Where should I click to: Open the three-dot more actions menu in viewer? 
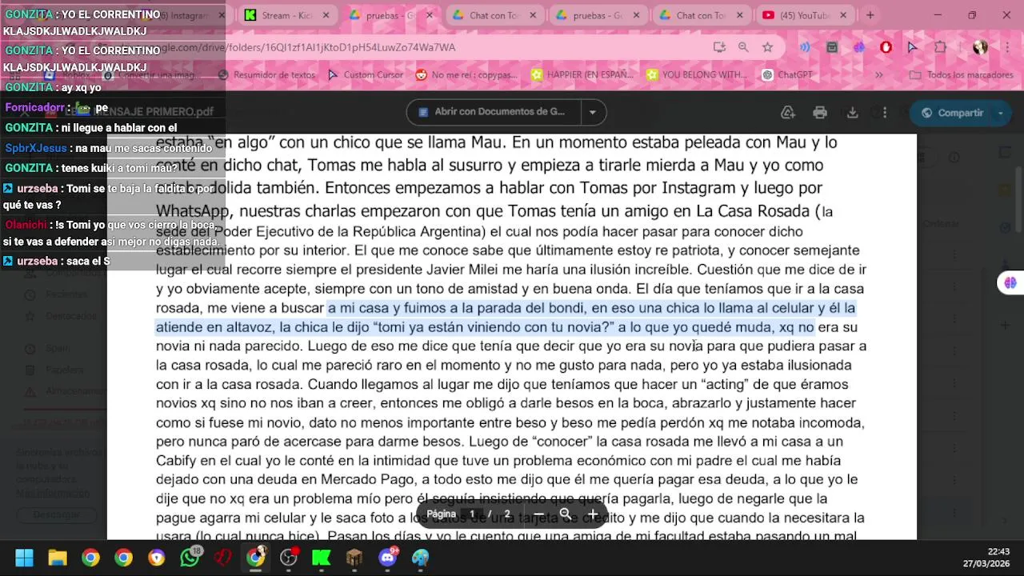coord(885,113)
